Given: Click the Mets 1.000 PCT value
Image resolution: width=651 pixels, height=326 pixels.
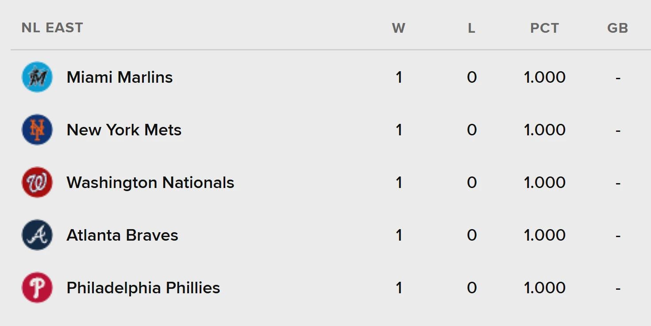Looking at the screenshot, I should point(544,129).
